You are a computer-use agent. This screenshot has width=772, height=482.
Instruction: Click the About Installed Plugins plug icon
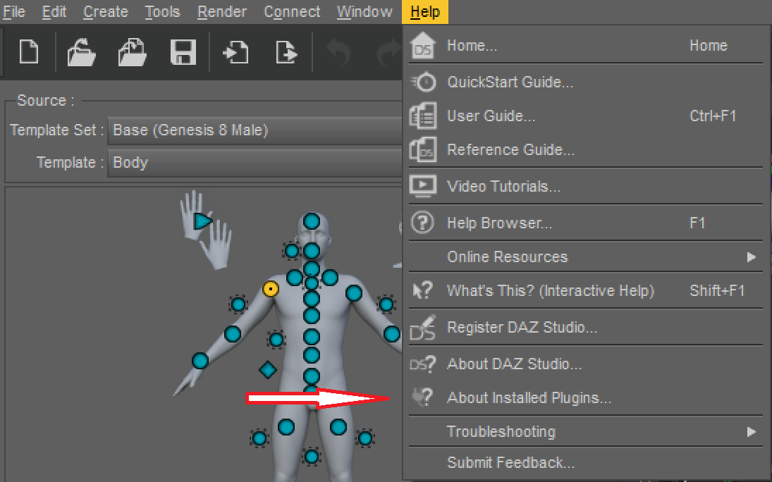[x=422, y=397]
